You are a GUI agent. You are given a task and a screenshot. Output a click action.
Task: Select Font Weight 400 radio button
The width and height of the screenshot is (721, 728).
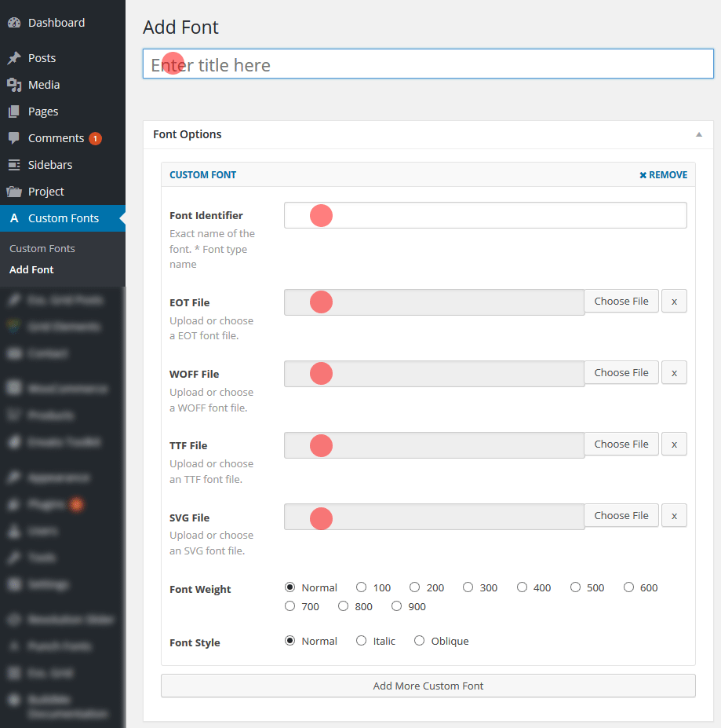(x=523, y=587)
